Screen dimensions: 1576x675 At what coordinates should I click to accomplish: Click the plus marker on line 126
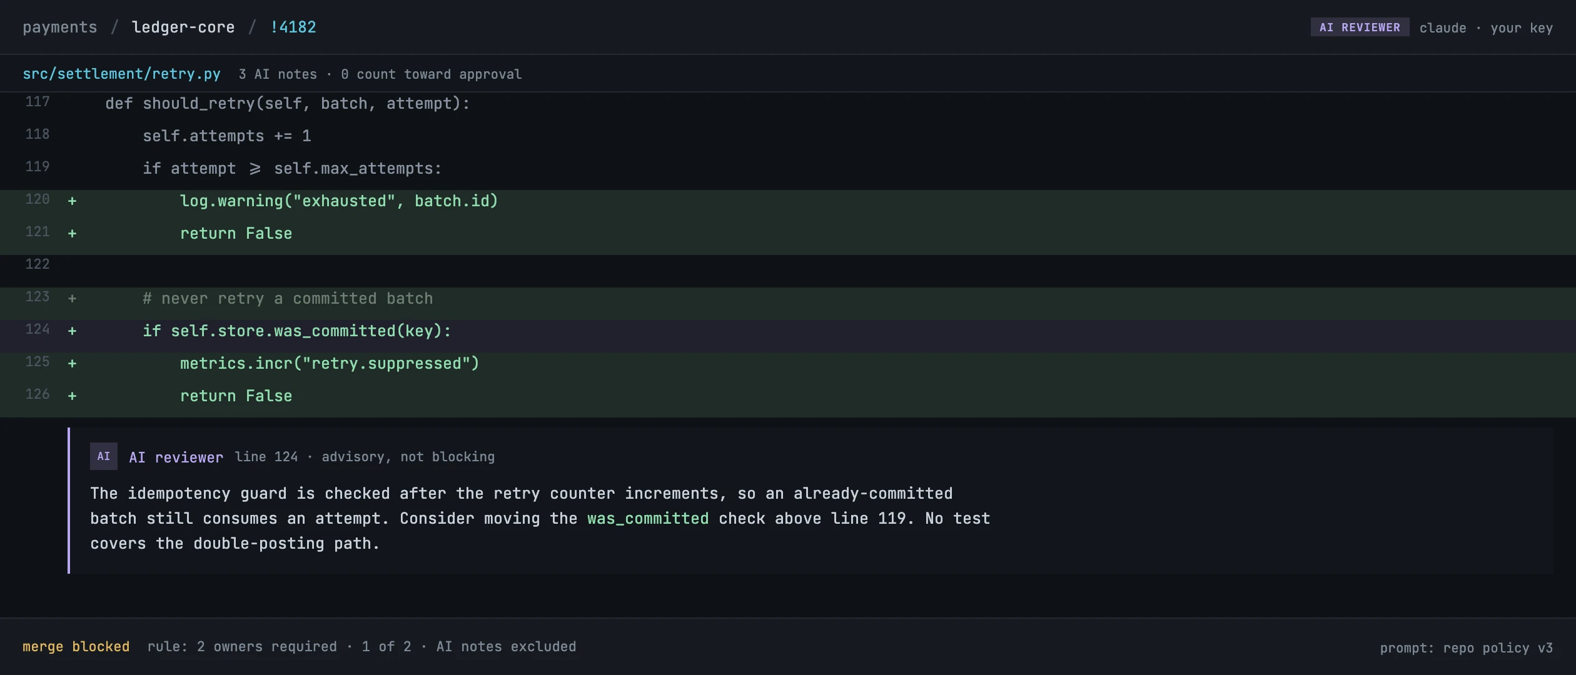72,396
